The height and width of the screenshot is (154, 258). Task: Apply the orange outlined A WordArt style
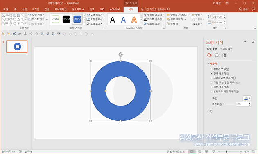[134, 20]
